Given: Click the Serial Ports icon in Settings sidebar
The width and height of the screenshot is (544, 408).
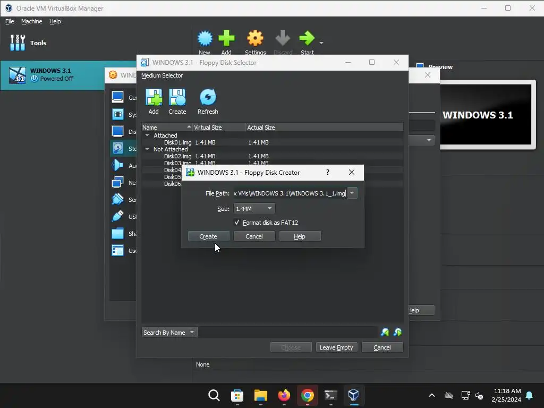Looking at the screenshot, I should click(117, 200).
